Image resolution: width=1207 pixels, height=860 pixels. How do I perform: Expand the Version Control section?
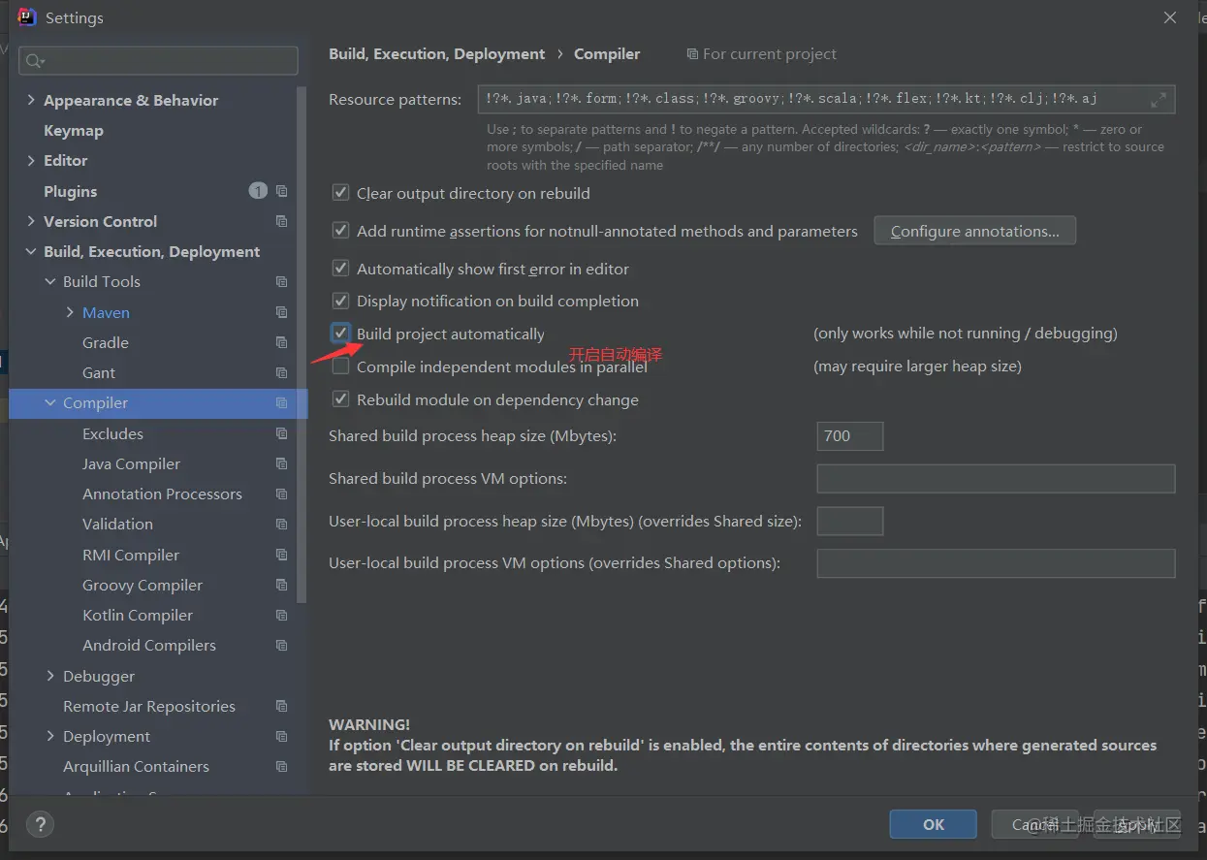click(31, 221)
